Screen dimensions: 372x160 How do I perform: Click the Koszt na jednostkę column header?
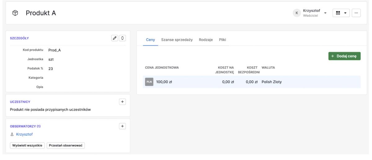(224, 70)
